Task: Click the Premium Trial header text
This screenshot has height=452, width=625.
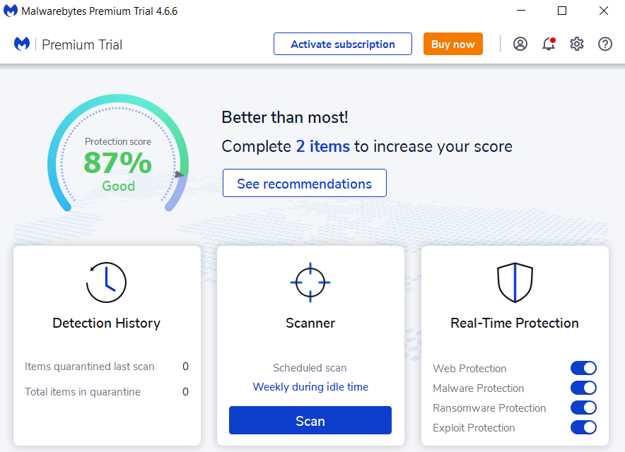Action: click(x=82, y=44)
